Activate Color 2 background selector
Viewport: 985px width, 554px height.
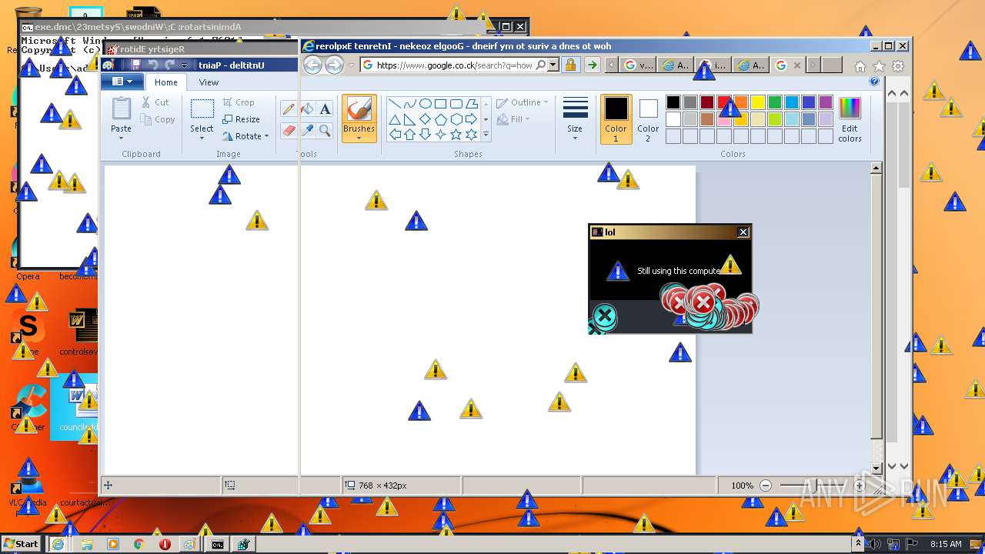648,119
